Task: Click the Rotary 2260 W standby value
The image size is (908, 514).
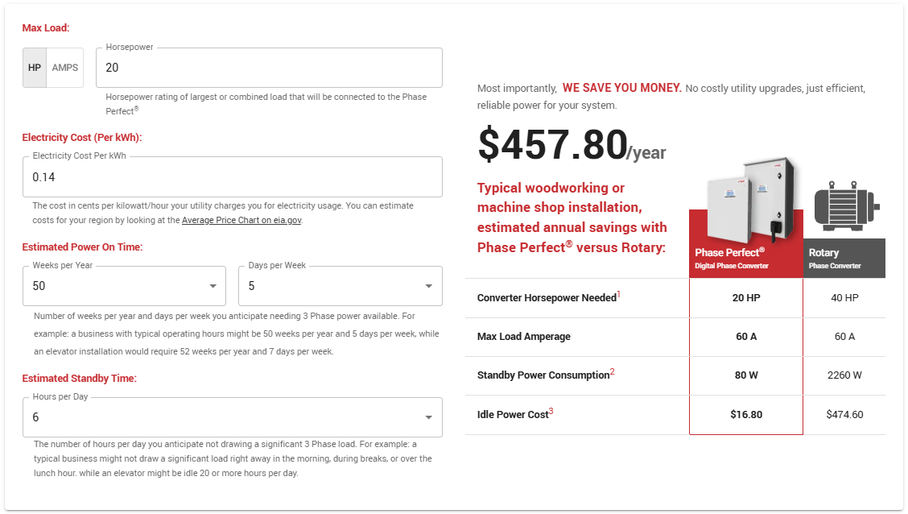Action: coord(844,375)
